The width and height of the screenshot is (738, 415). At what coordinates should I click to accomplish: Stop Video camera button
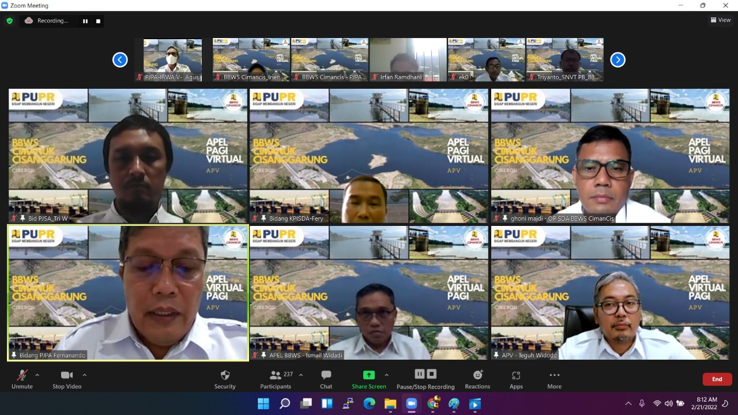[67, 379]
